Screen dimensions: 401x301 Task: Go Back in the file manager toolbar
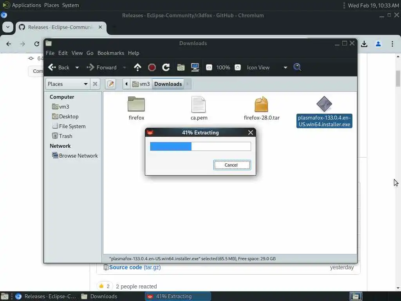point(59,67)
